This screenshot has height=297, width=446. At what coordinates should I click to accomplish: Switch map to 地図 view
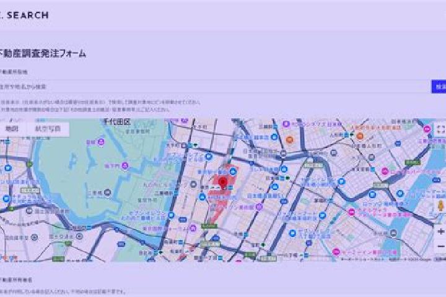pyautogui.click(x=12, y=129)
